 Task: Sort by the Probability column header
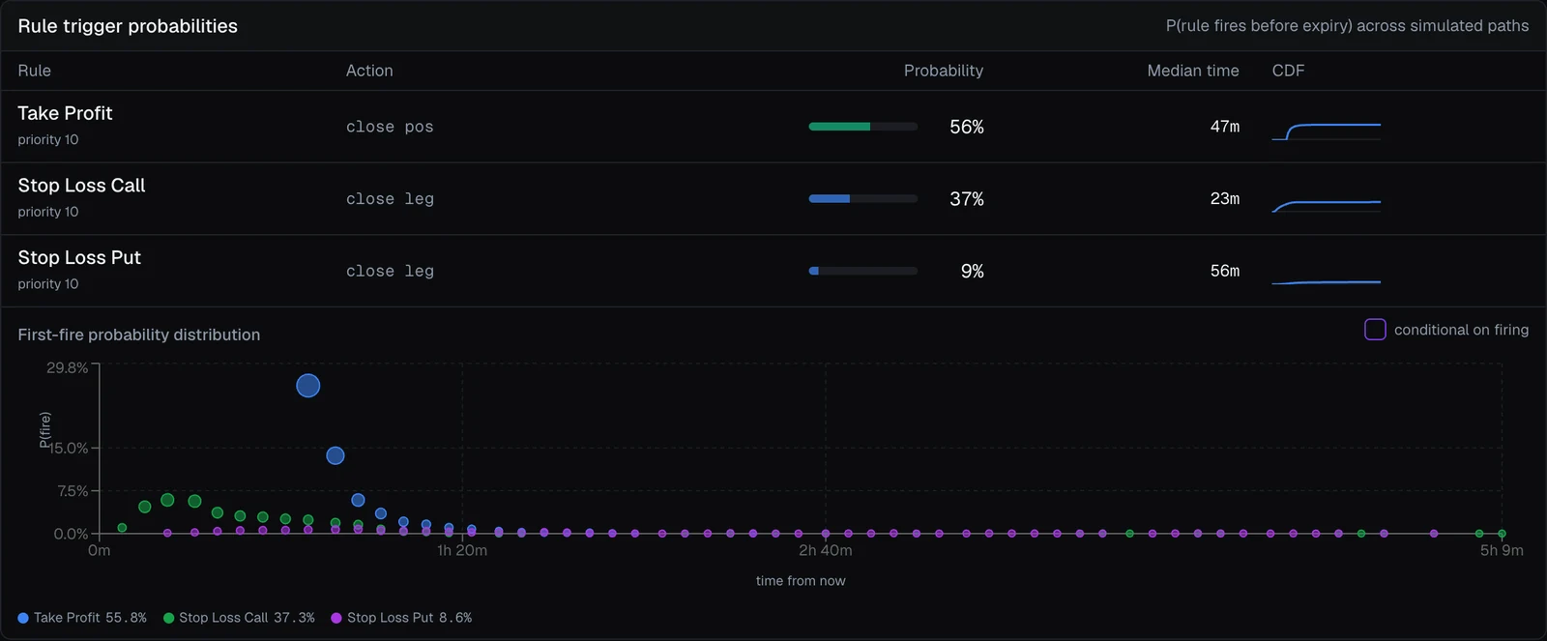944,71
